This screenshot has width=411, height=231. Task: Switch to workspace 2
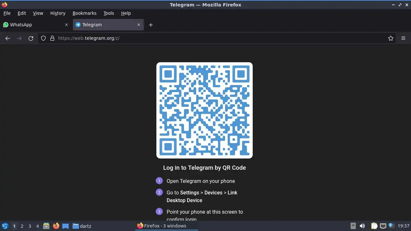[22, 226]
